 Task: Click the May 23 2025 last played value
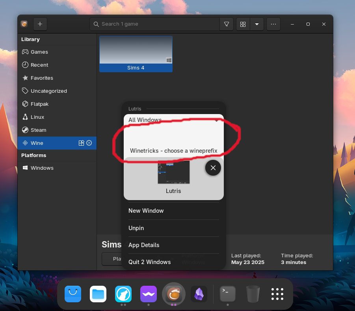point(248,262)
